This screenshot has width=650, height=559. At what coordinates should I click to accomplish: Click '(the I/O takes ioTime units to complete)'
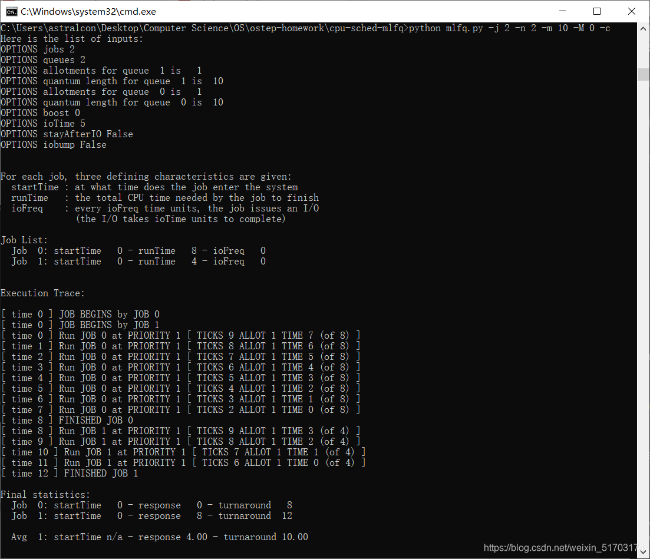(181, 219)
